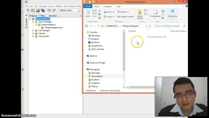The height and width of the screenshot is (118, 209).
Task: Select the Source Packages tree row
Action: [x=45, y=22]
